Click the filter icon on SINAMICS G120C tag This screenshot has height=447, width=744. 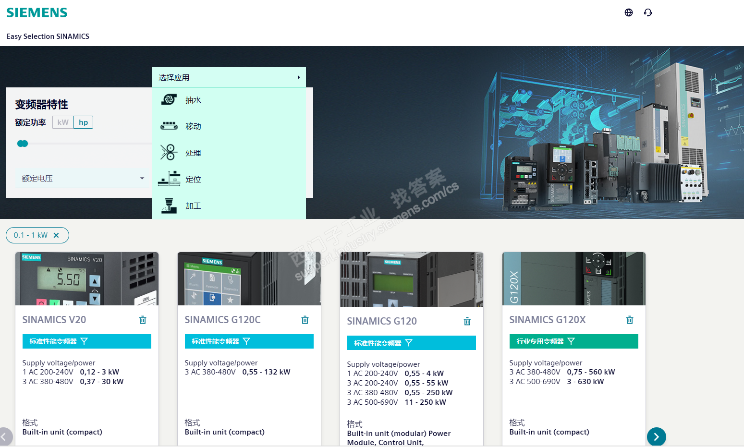pyautogui.click(x=246, y=341)
